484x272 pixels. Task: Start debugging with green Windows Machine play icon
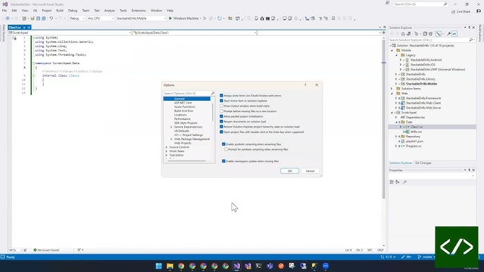pos(170,18)
